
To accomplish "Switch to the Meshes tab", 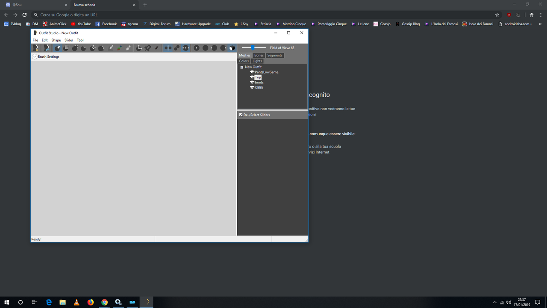I will coord(245,55).
